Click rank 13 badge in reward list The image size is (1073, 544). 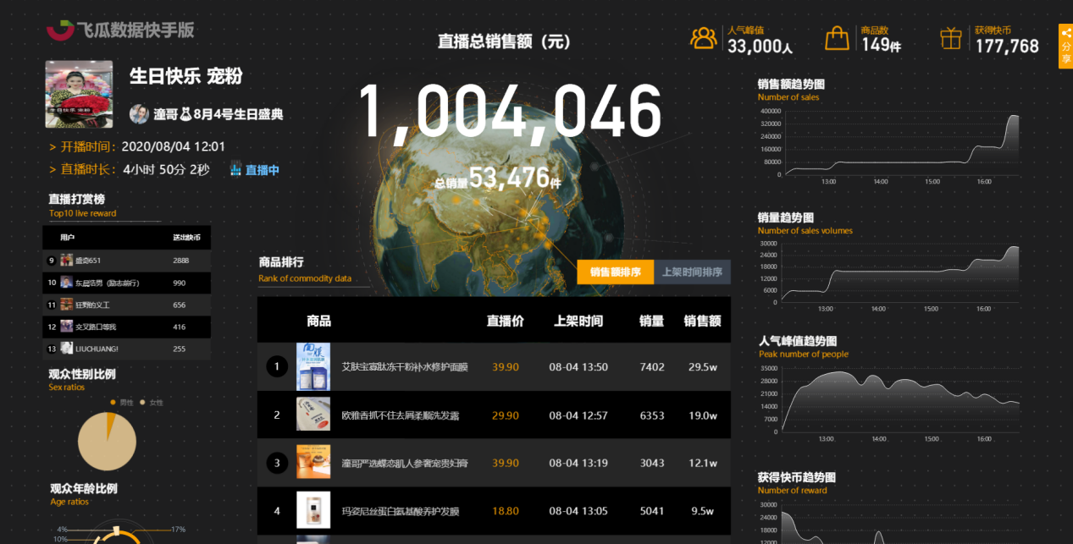[52, 349]
